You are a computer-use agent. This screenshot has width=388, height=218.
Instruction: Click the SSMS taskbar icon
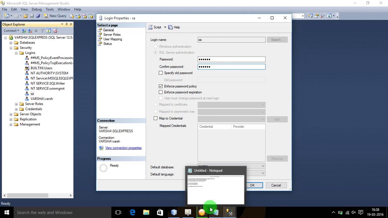tap(230, 213)
